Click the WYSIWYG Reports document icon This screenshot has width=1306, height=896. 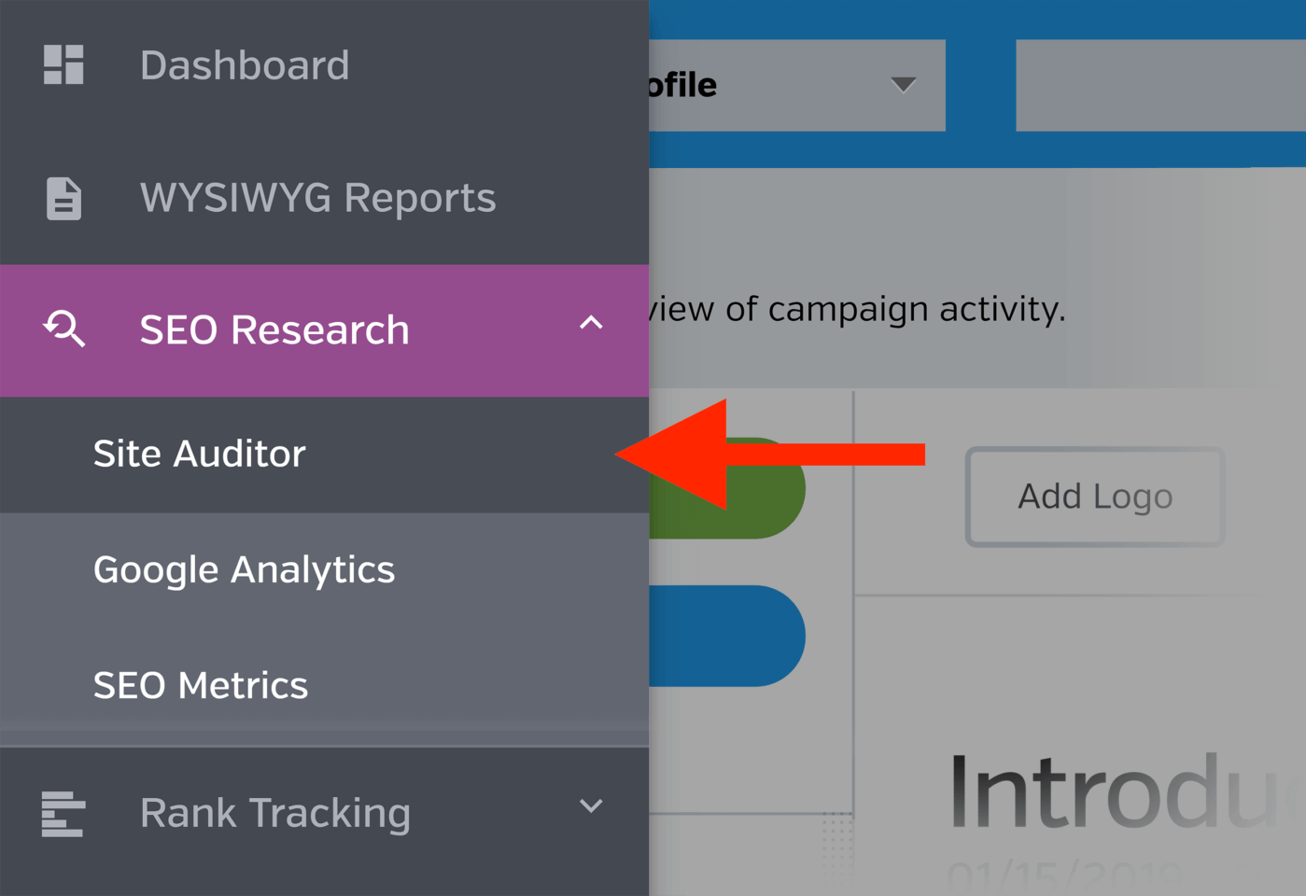pos(63,198)
